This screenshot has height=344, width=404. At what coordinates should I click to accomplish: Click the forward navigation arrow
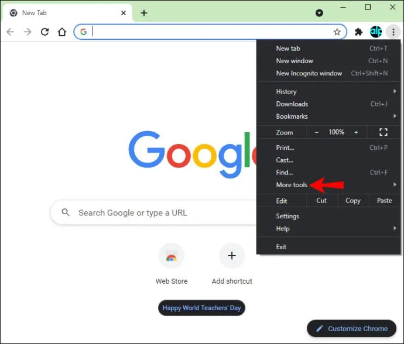pos(28,32)
